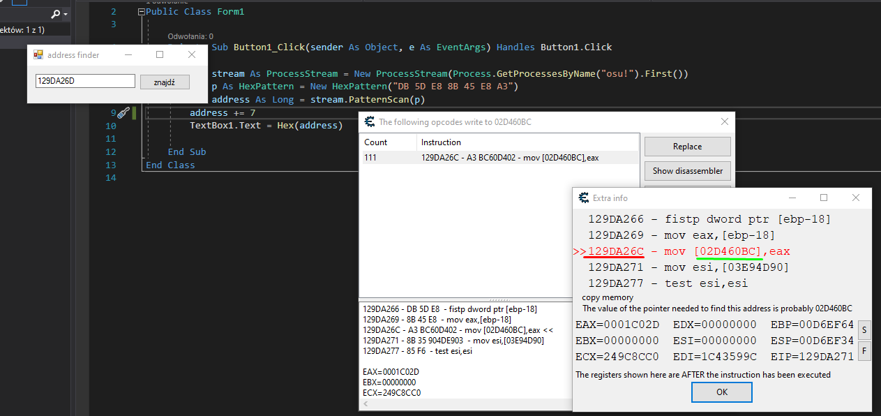Image resolution: width=881 pixels, height=416 pixels.
Task: Select the mov [02D460BC],eax row in opcode list
Action: pyautogui.click(x=498, y=158)
